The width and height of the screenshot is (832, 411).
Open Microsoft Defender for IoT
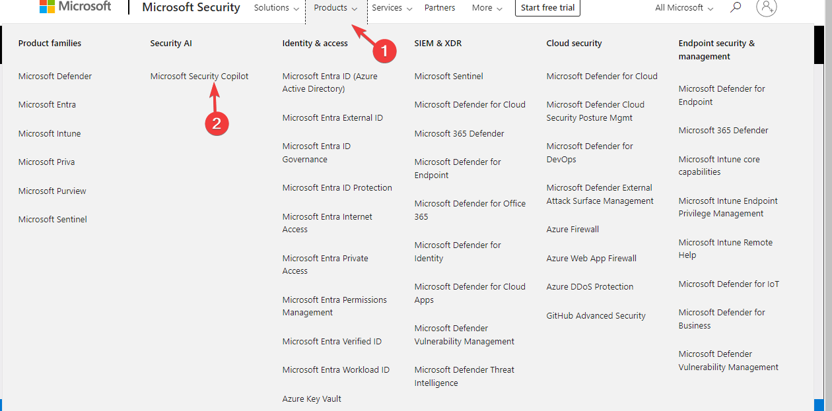point(729,284)
